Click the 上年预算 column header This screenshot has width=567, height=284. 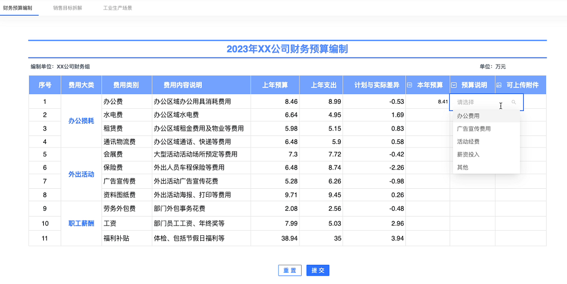(x=275, y=85)
